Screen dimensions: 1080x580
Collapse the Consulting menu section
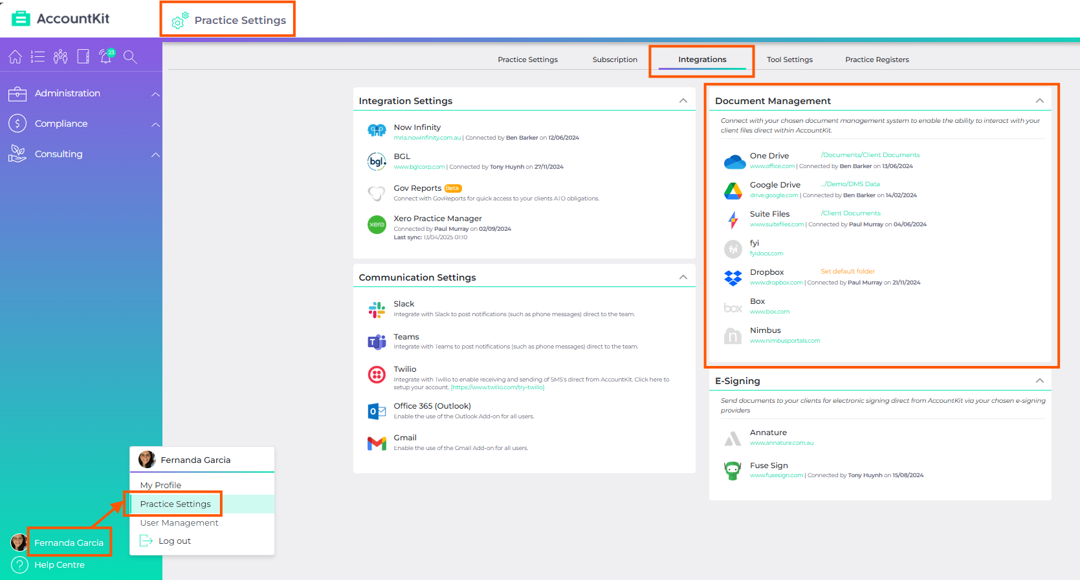[x=155, y=155]
